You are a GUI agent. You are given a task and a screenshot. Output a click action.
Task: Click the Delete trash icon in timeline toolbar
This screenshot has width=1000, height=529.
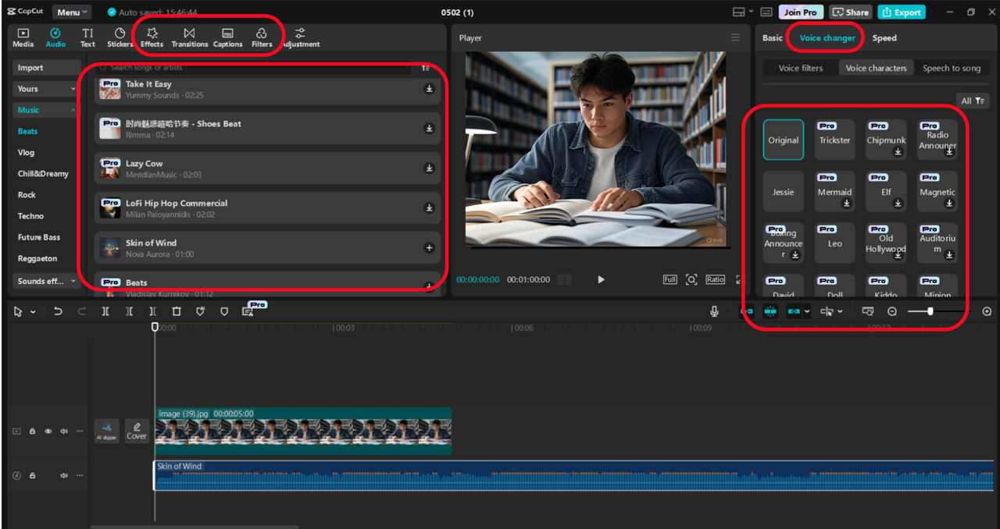point(177,311)
